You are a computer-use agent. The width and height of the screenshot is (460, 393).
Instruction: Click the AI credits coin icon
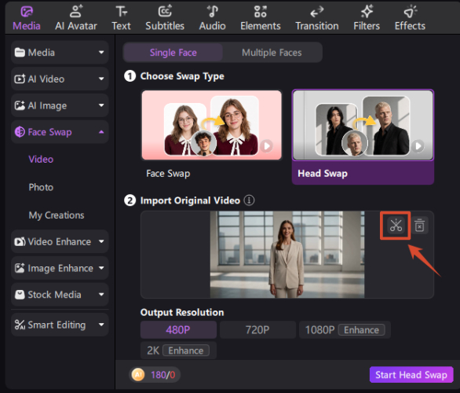[138, 374]
